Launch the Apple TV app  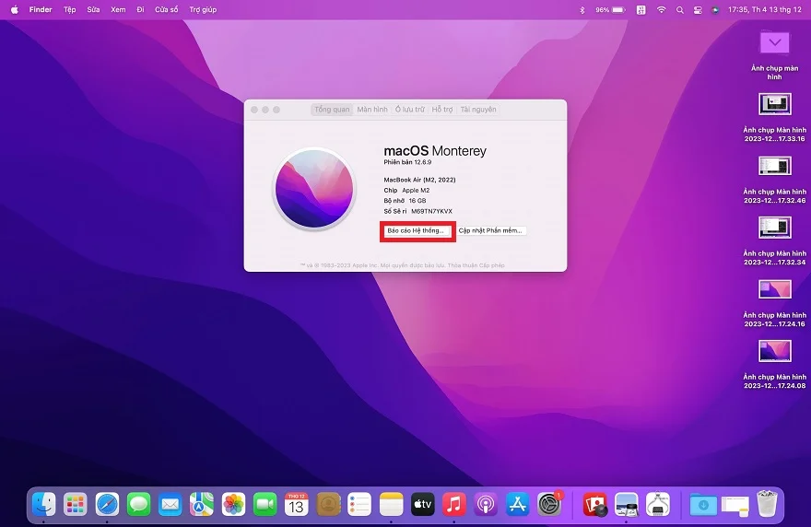click(x=423, y=504)
